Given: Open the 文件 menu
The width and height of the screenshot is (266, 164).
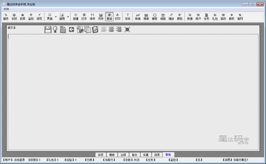Looking at the screenshot, I should coord(6,9).
